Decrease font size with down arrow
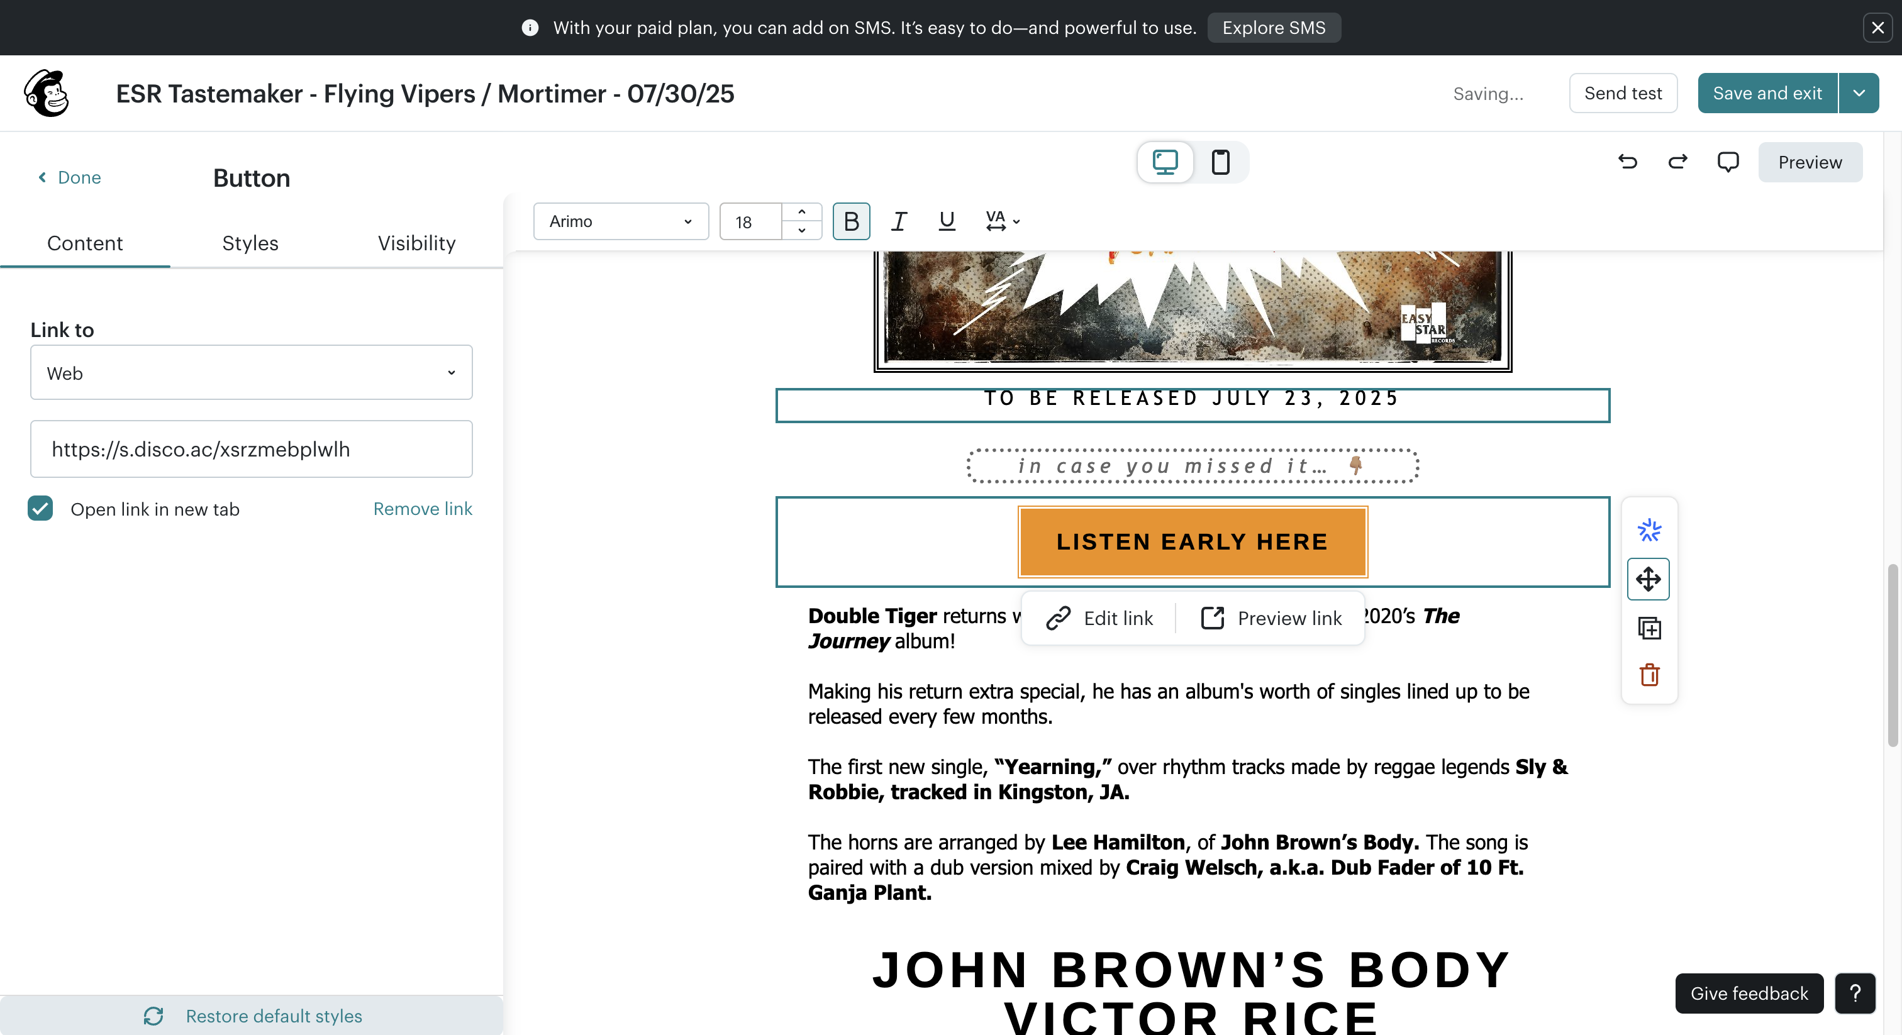This screenshot has width=1902, height=1035. pyautogui.click(x=802, y=230)
